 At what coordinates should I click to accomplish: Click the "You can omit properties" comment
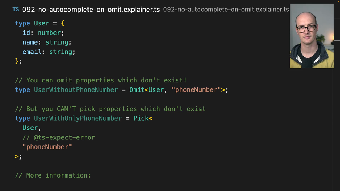coord(101,80)
